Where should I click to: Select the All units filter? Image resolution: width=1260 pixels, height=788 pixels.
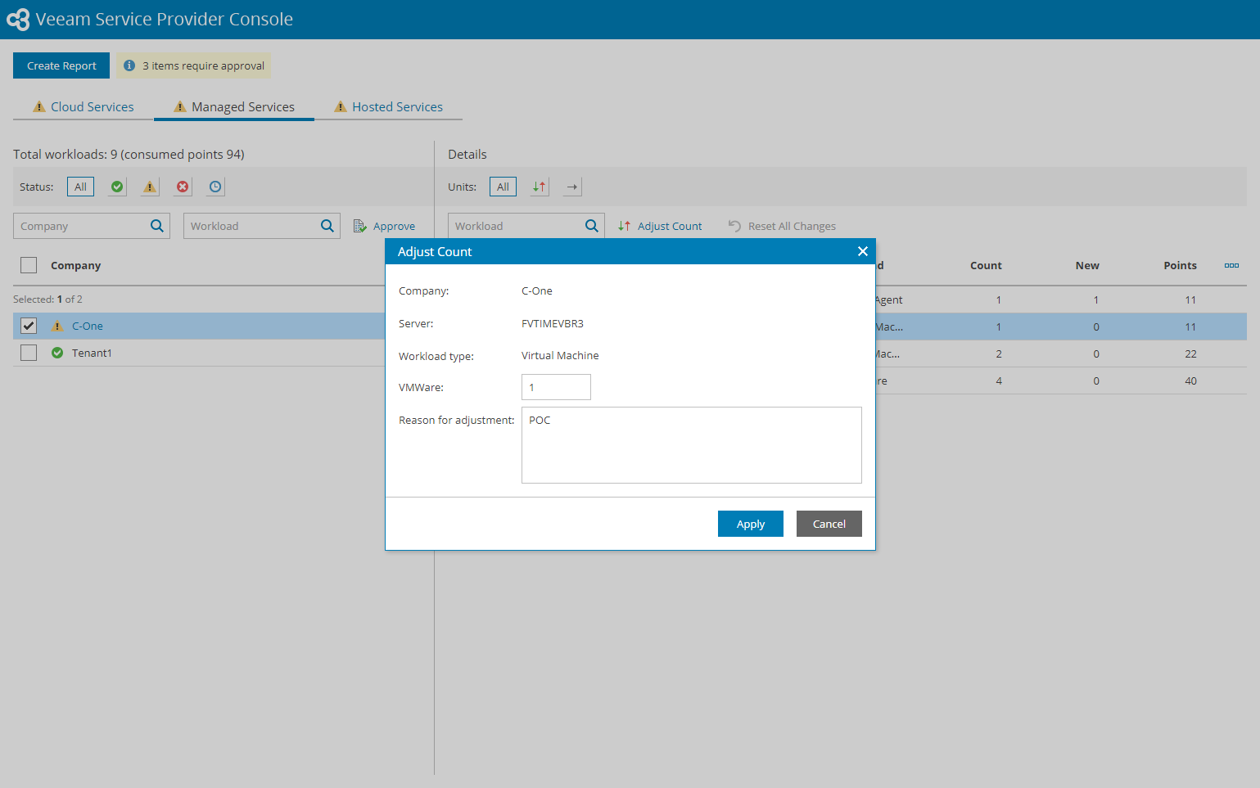503,187
